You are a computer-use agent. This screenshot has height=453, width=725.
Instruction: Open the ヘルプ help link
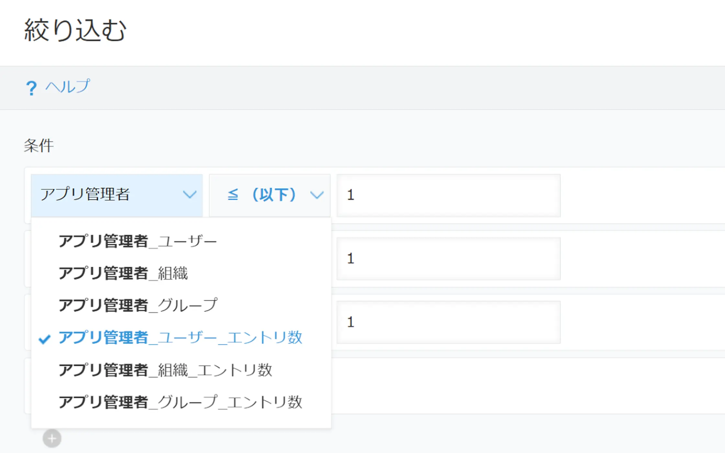(x=68, y=87)
